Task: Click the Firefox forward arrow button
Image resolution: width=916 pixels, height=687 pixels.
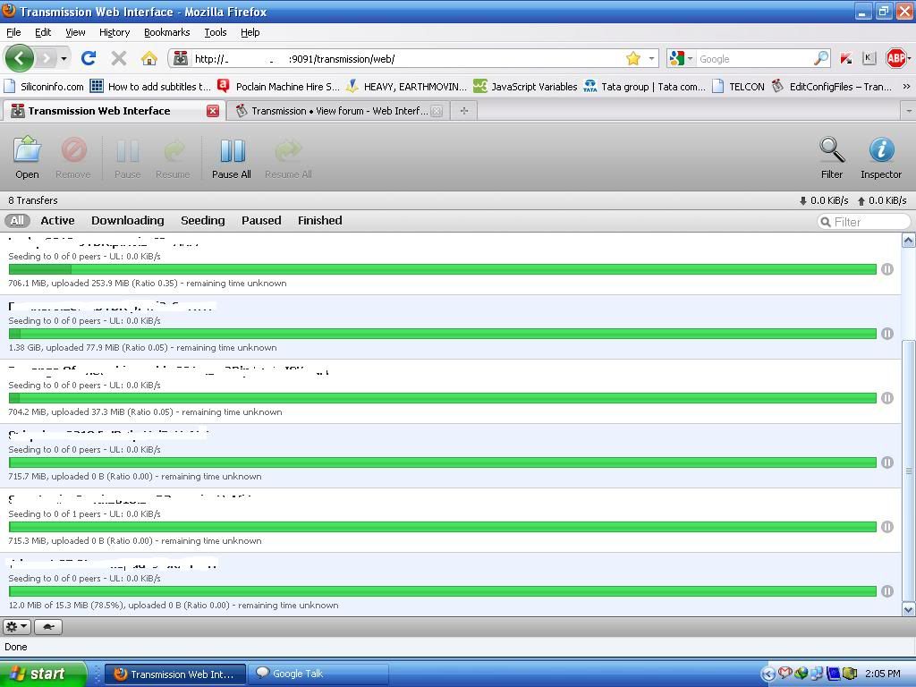Action: 46,58
